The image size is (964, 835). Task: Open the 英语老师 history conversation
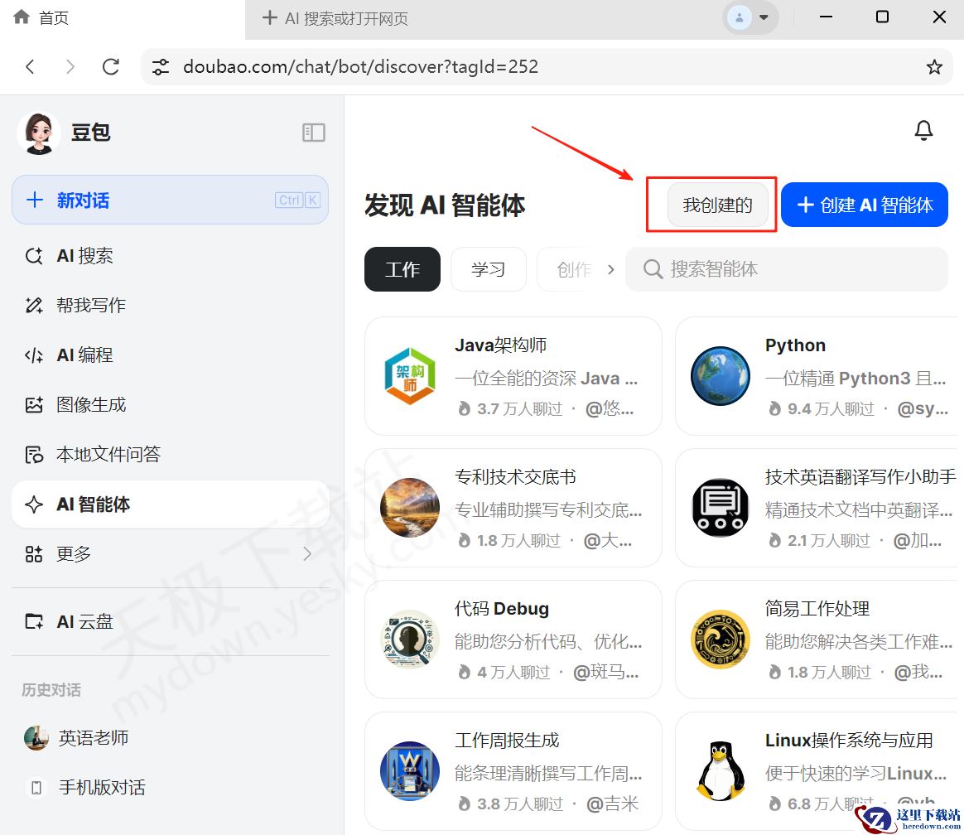click(x=170, y=738)
